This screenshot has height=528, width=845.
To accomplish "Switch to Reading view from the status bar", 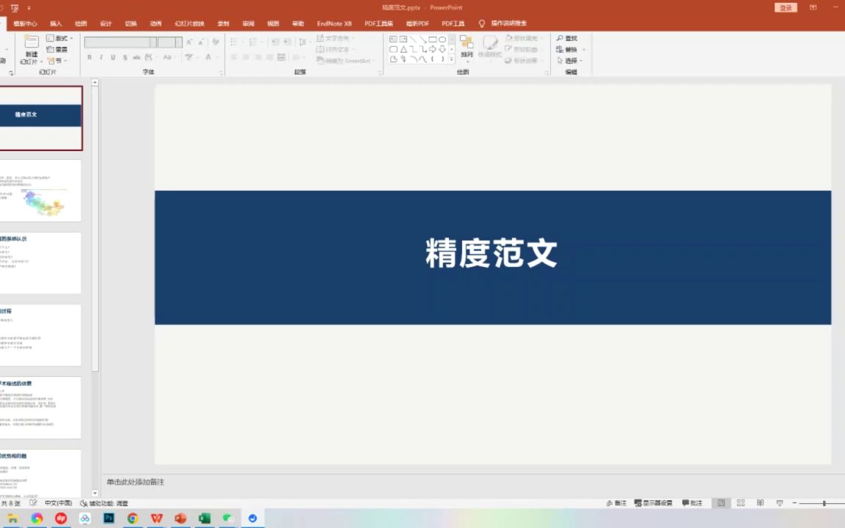I will [760, 502].
